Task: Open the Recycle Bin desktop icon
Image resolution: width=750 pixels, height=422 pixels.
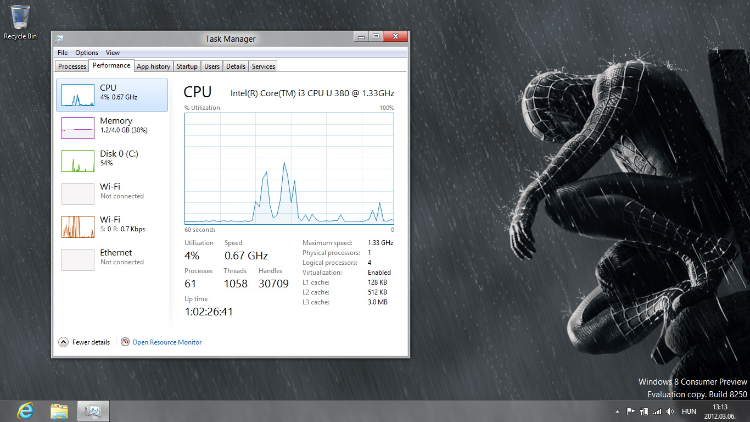Action: [20, 22]
